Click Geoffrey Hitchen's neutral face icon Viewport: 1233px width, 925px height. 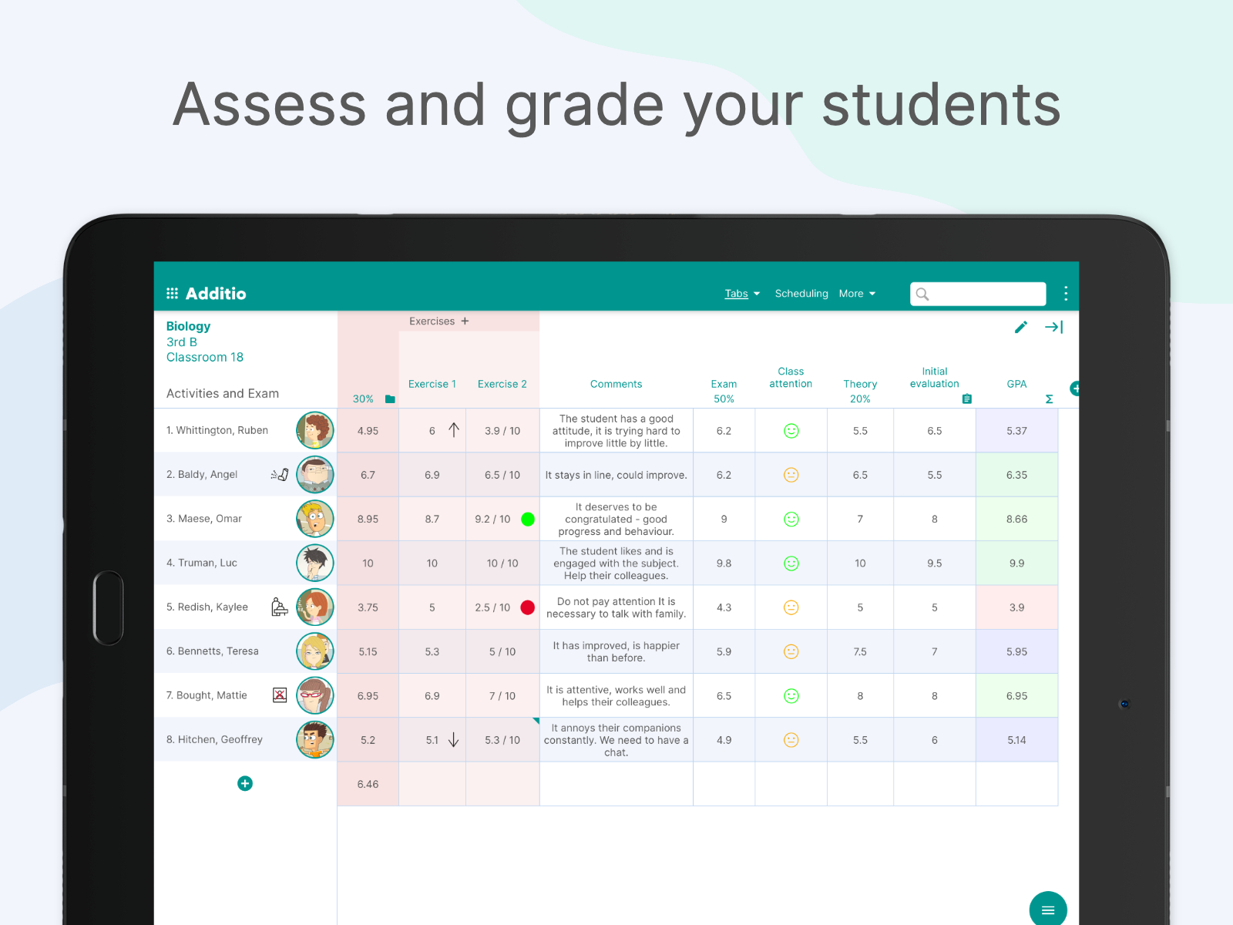point(791,740)
